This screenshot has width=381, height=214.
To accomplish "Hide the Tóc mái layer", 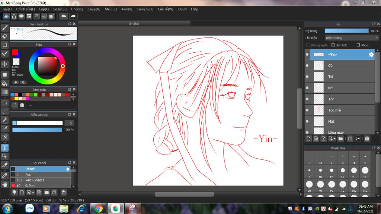I will [307, 110].
